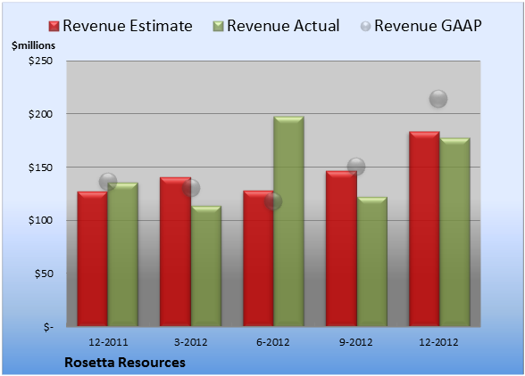Select the green actual bar for 3-2012

(x=206, y=266)
